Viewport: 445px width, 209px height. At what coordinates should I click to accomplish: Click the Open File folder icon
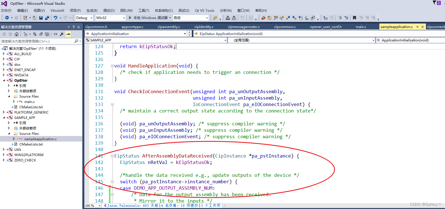[35, 18]
